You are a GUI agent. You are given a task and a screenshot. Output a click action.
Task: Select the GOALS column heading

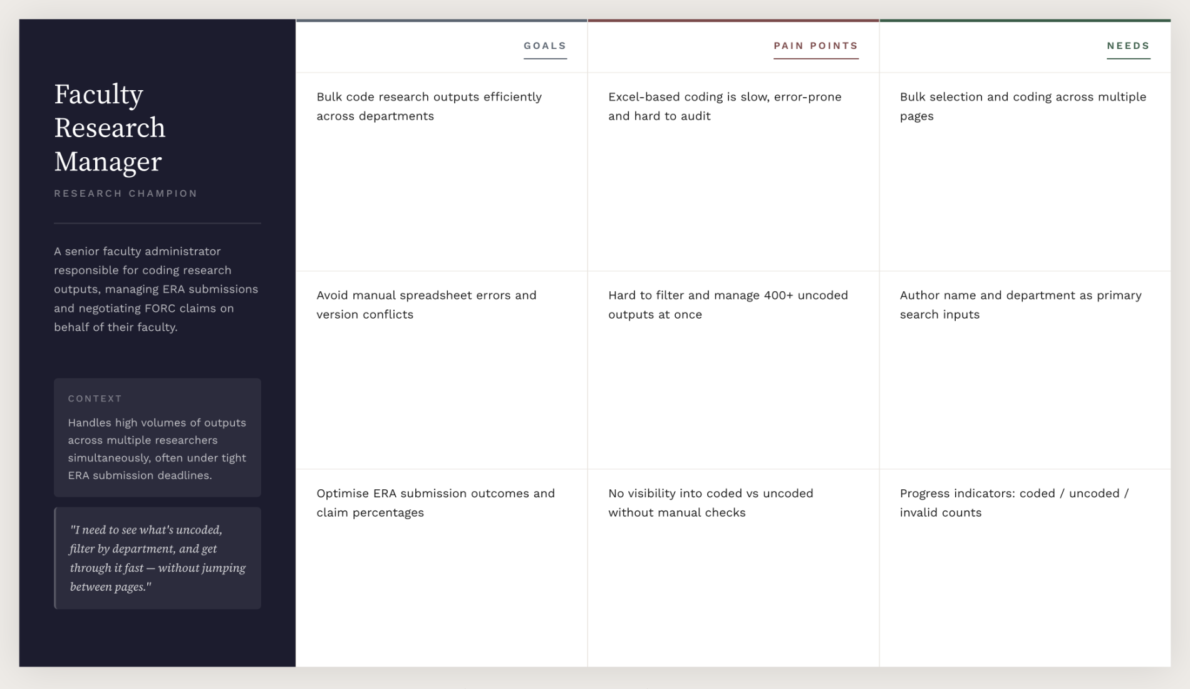coord(545,46)
